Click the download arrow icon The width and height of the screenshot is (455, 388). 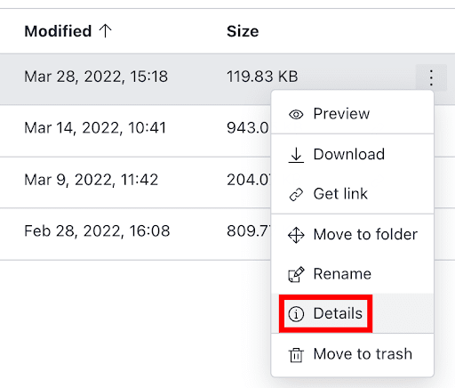pos(296,155)
